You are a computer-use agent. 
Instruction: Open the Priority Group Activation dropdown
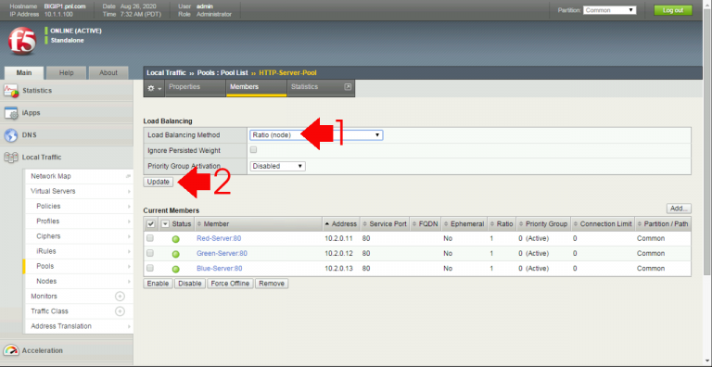point(277,166)
